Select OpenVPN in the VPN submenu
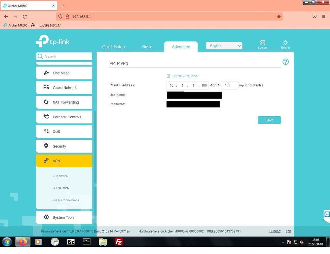Image resolution: width=330 pixels, height=254 pixels. (x=61, y=176)
